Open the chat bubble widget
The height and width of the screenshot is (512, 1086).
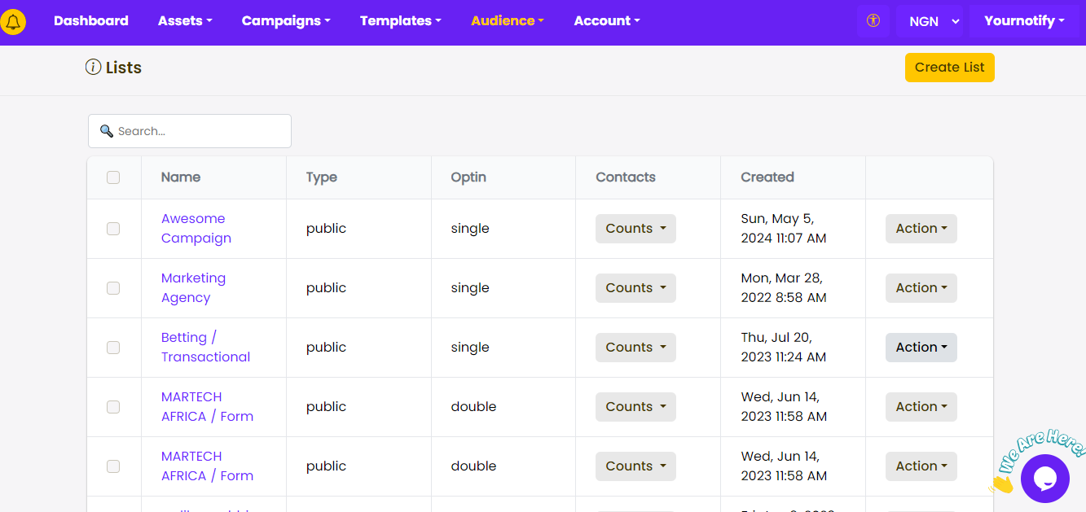click(x=1044, y=479)
